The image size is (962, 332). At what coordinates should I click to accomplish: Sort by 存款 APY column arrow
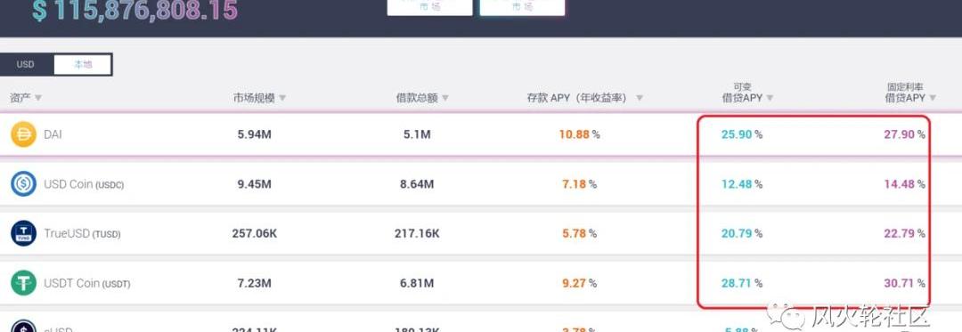click(640, 98)
